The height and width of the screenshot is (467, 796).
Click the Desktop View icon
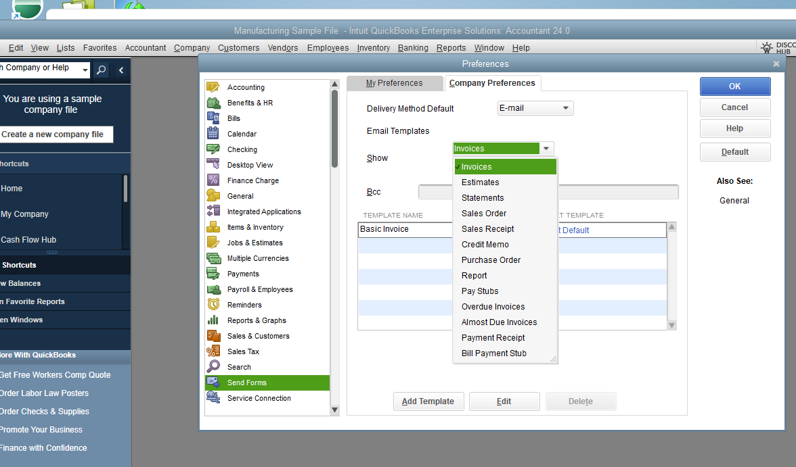point(213,165)
